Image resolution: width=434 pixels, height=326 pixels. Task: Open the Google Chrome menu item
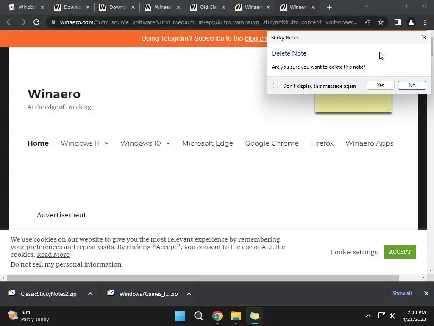(272, 143)
